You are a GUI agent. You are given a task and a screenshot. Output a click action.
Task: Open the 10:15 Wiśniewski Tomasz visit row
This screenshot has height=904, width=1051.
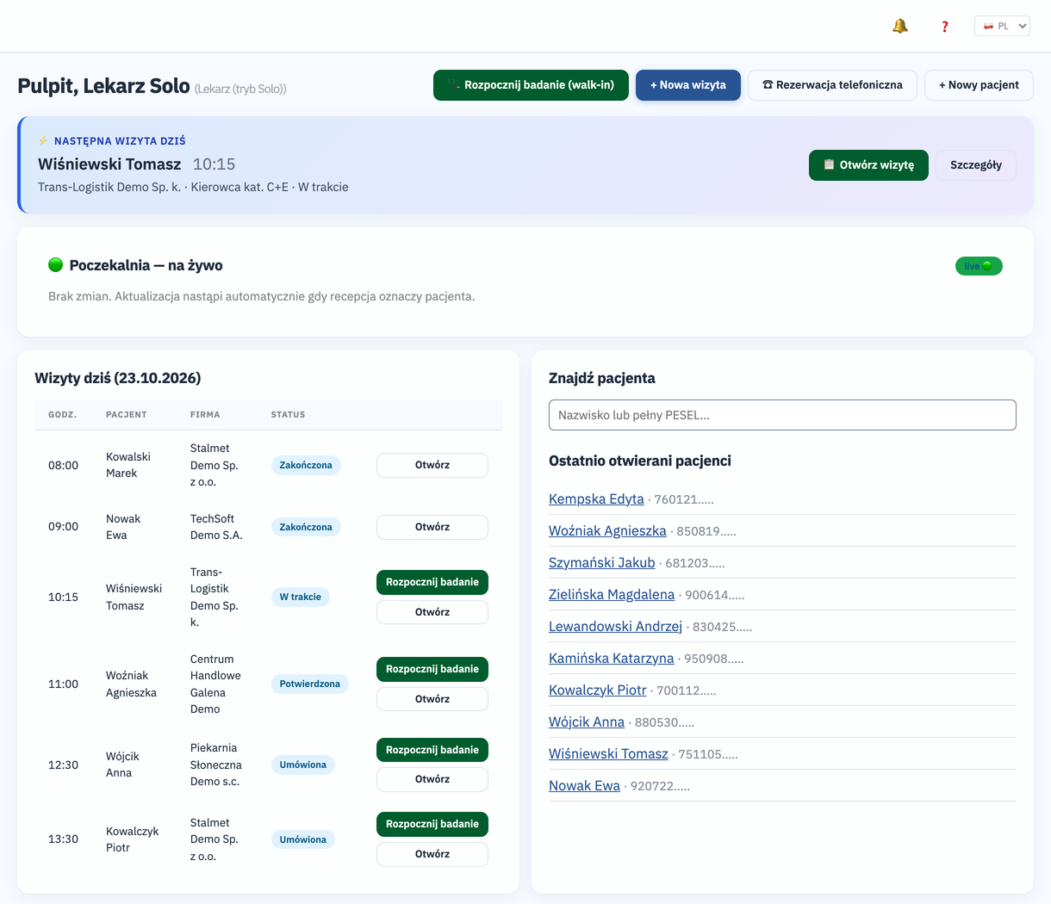432,612
